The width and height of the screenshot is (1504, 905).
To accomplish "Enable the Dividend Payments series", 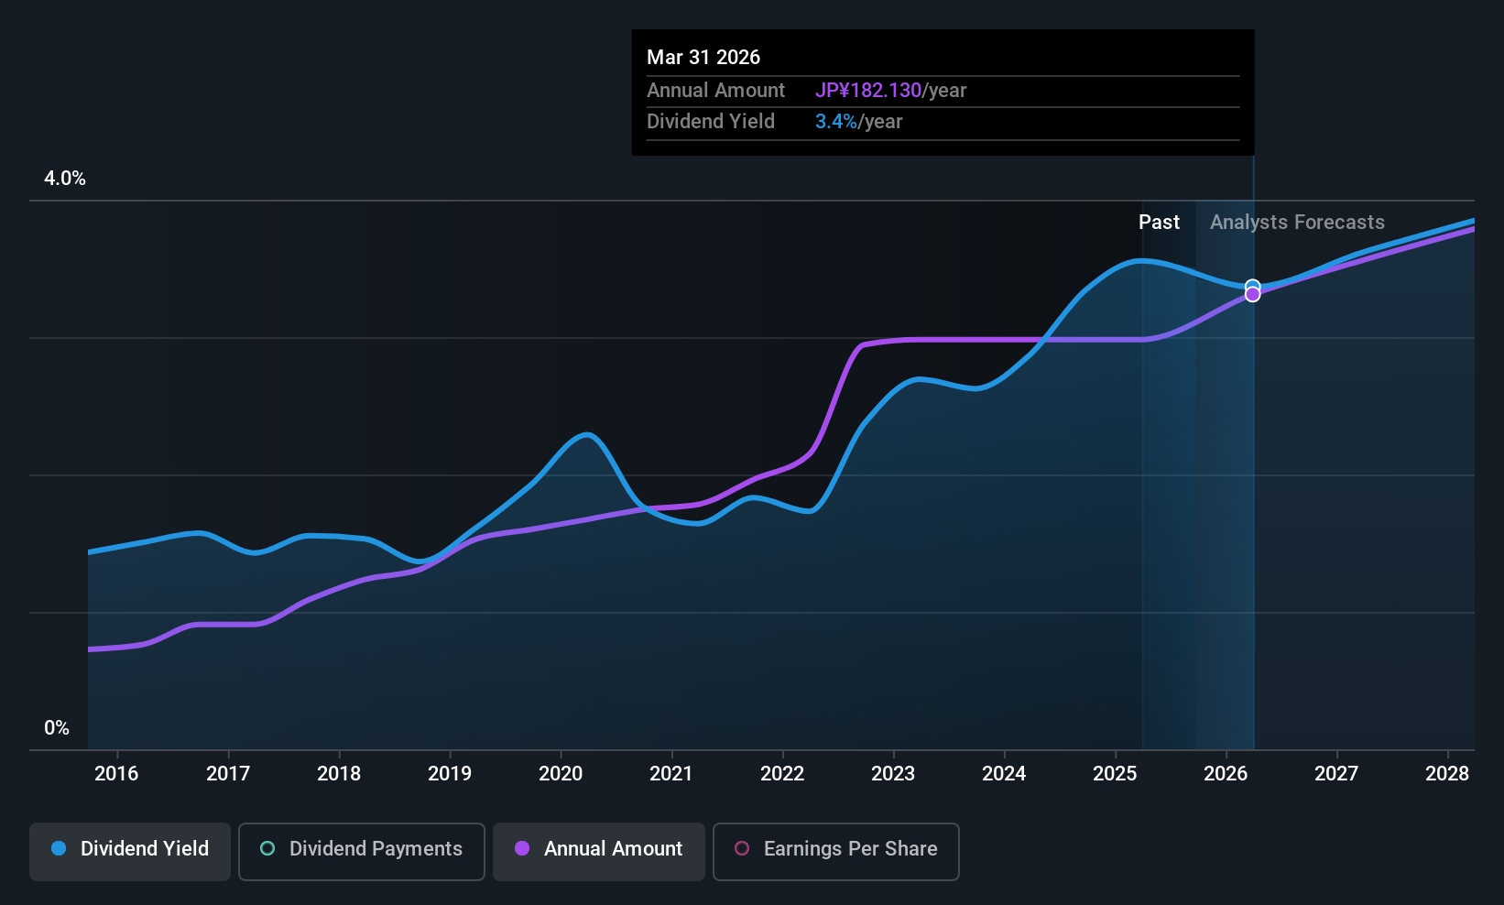I will click(x=361, y=851).
